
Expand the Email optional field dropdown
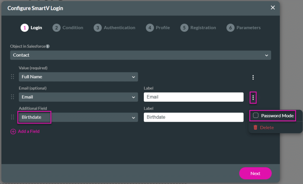click(x=78, y=97)
